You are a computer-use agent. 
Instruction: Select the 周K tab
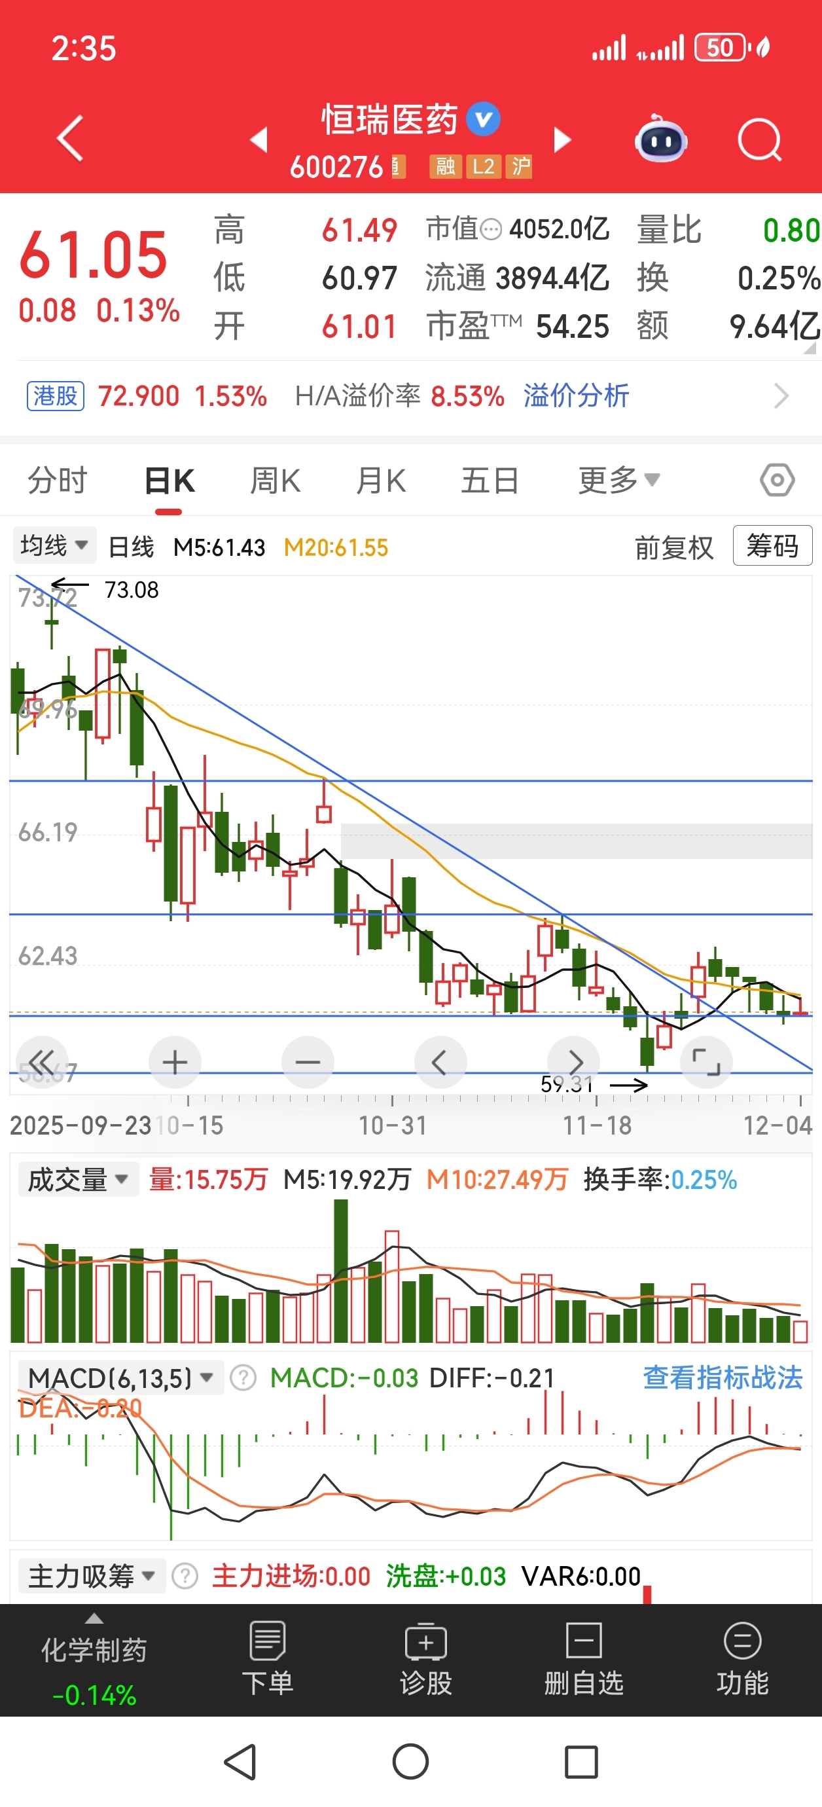pyautogui.click(x=275, y=481)
